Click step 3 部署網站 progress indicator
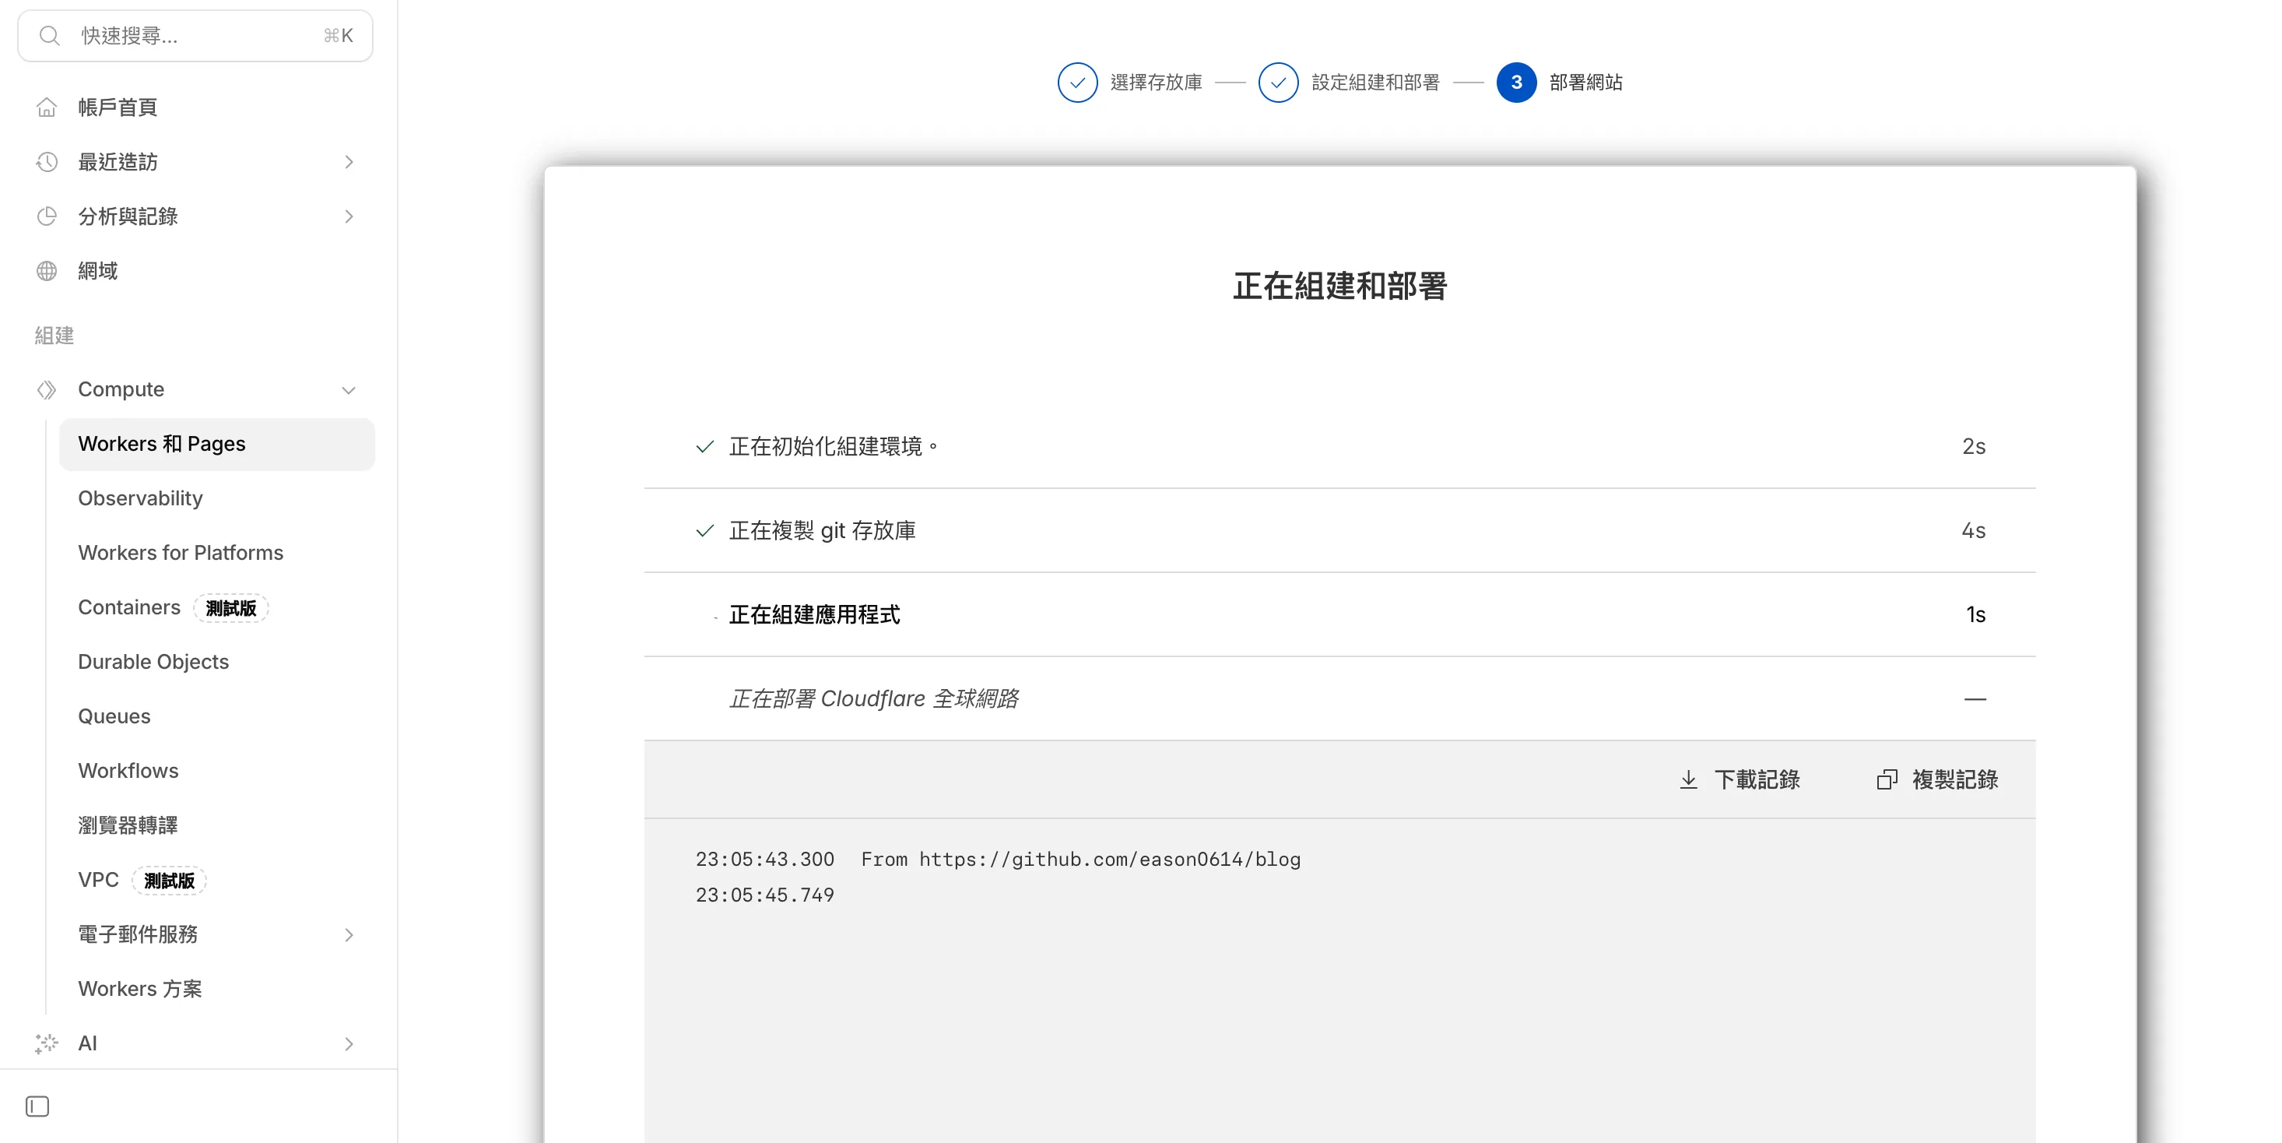2282x1143 pixels. tap(1515, 83)
